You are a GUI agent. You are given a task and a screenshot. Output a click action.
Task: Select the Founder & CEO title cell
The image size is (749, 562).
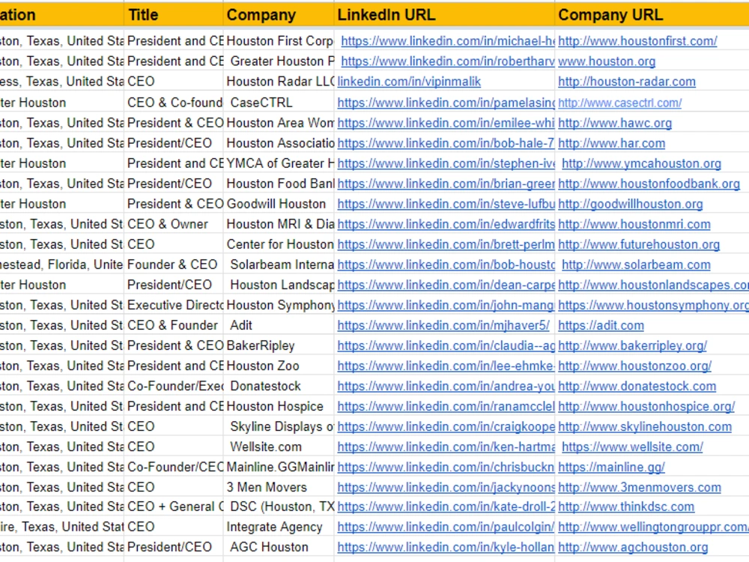click(174, 265)
